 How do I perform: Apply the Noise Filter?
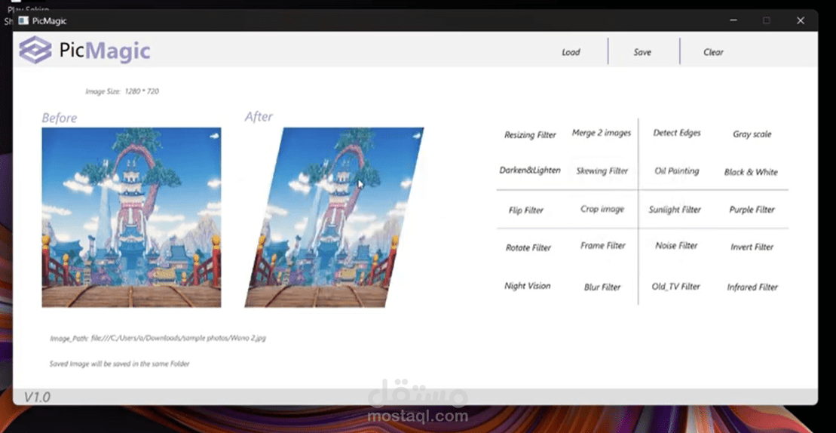pos(676,246)
